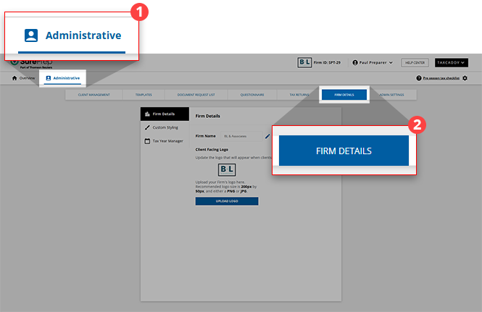482x312 pixels.
Task: Open settings via the gear icon
Action: point(465,78)
